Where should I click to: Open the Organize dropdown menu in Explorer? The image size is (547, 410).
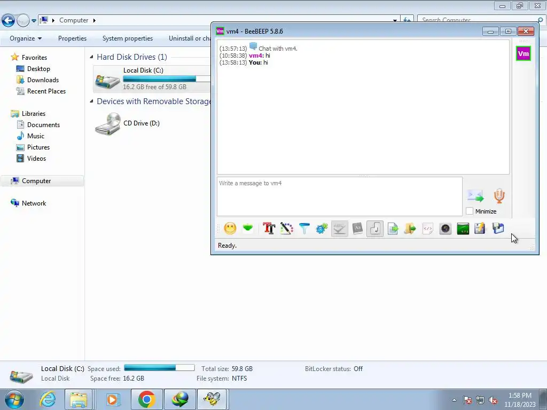click(x=26, y=38)
